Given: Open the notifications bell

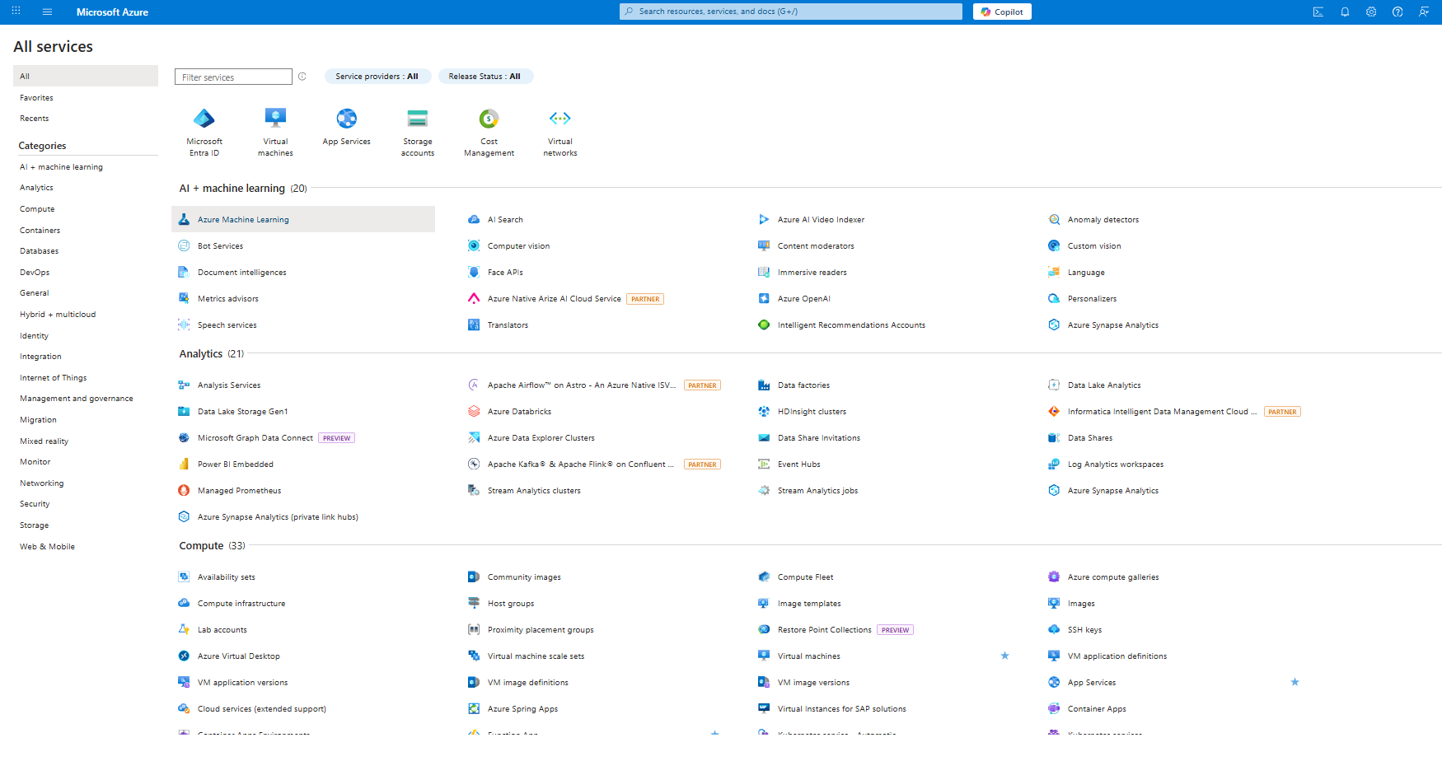Looking at the screenshot, I should point(1345,12).
